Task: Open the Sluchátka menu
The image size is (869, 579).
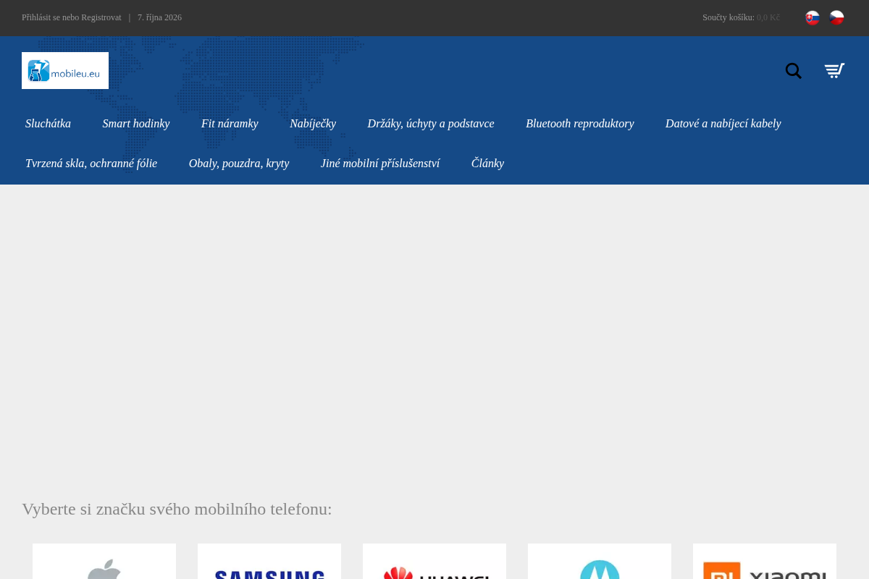Action: [48, 124]
